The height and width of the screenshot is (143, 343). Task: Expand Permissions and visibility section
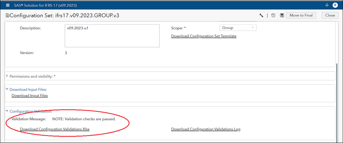(x=7, y=76)
